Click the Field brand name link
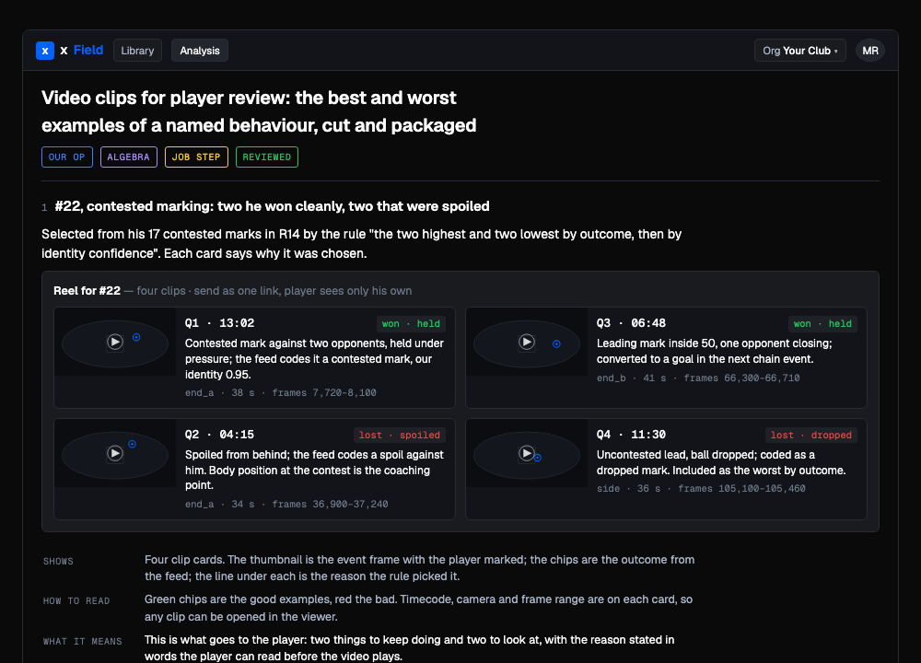Image resolution: width=921 pixels, height=663 pixels. (88, 51)
